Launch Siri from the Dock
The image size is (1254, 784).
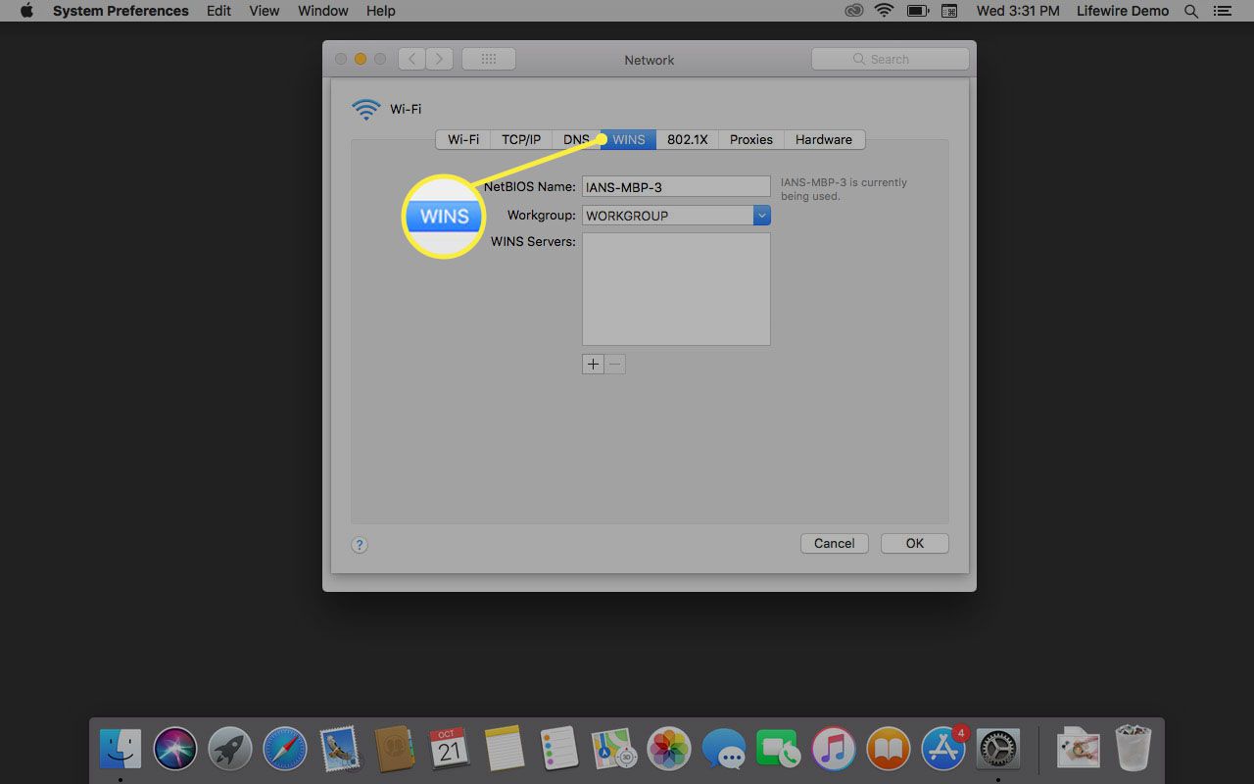coord(175,750)
